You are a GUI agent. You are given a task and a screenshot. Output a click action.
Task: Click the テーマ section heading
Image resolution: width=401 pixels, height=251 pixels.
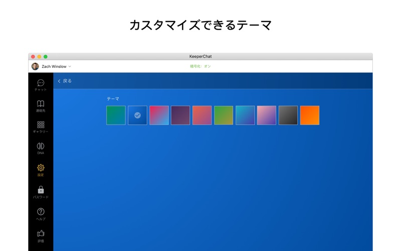[x=113, y=98]
